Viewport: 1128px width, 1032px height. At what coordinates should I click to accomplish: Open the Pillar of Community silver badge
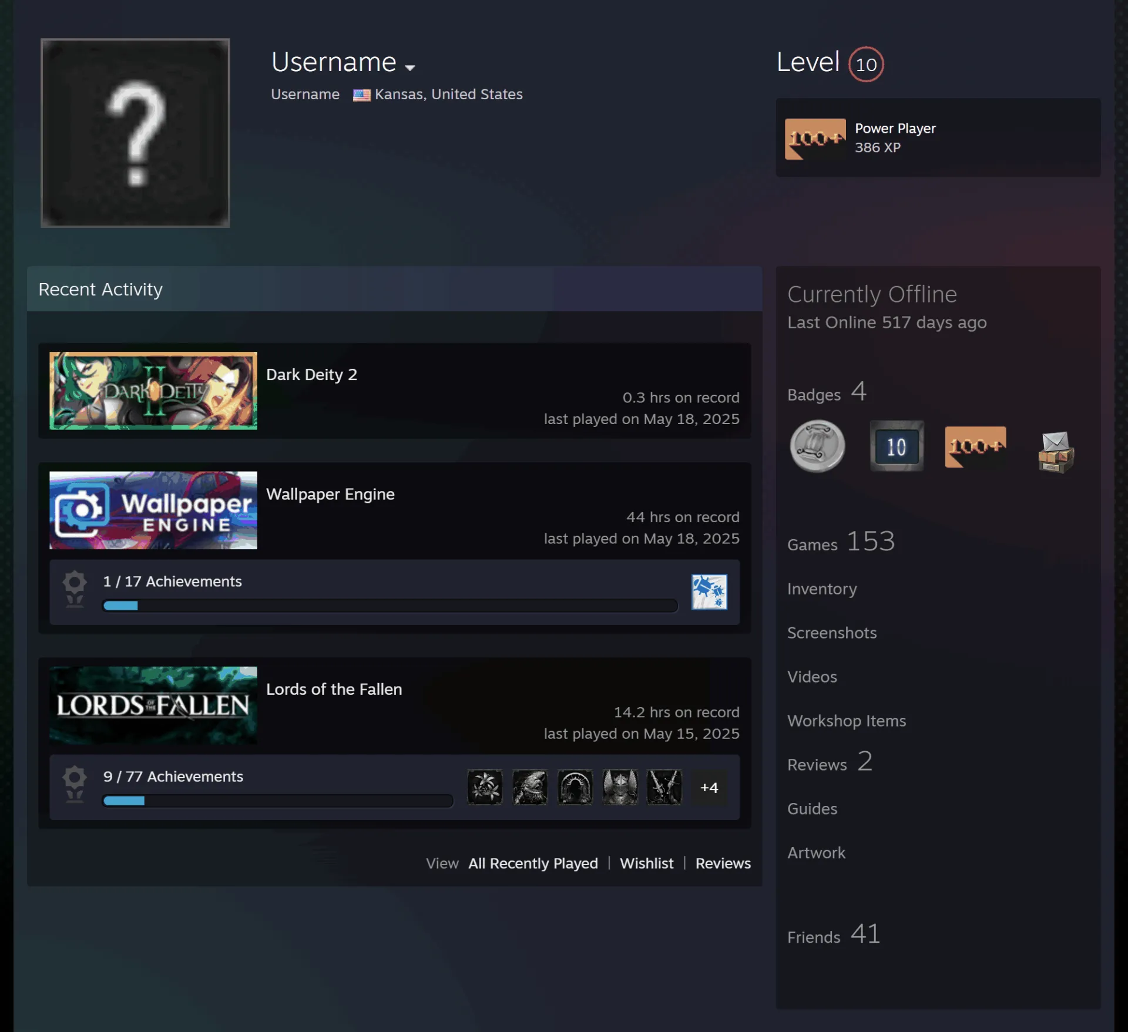tap(817, 446)
